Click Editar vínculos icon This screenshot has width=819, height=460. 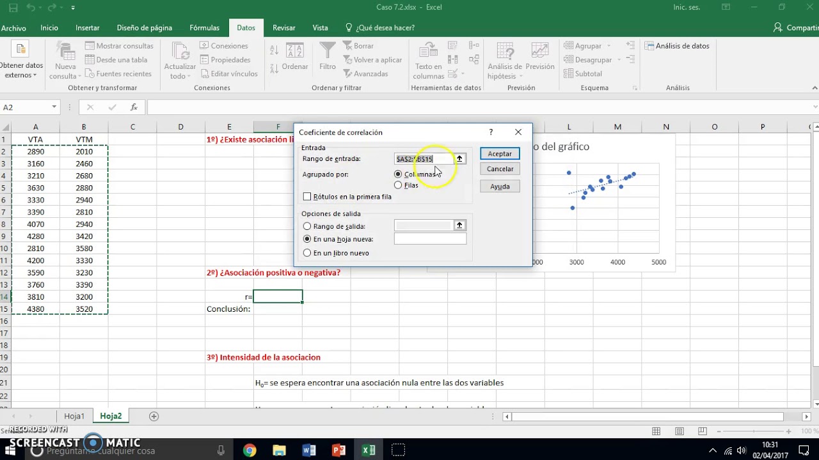(205, 74)
